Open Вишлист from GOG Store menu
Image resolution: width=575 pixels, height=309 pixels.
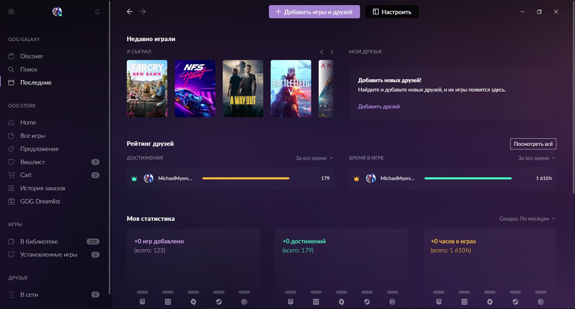[x=32, y=162]
